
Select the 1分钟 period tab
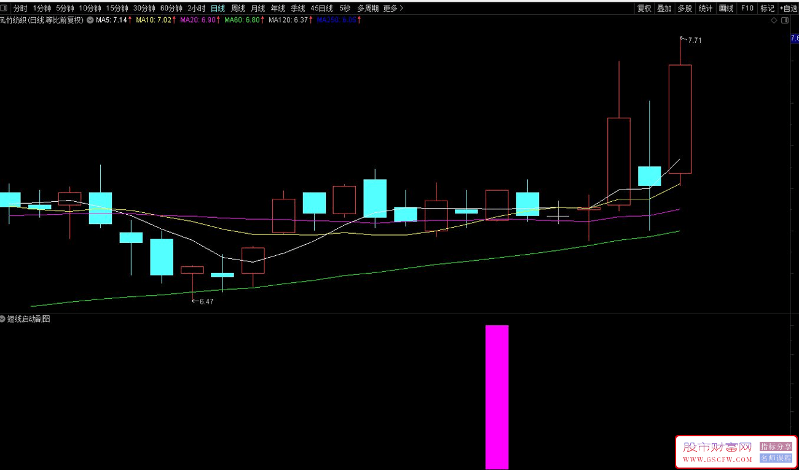pos(42,9)
